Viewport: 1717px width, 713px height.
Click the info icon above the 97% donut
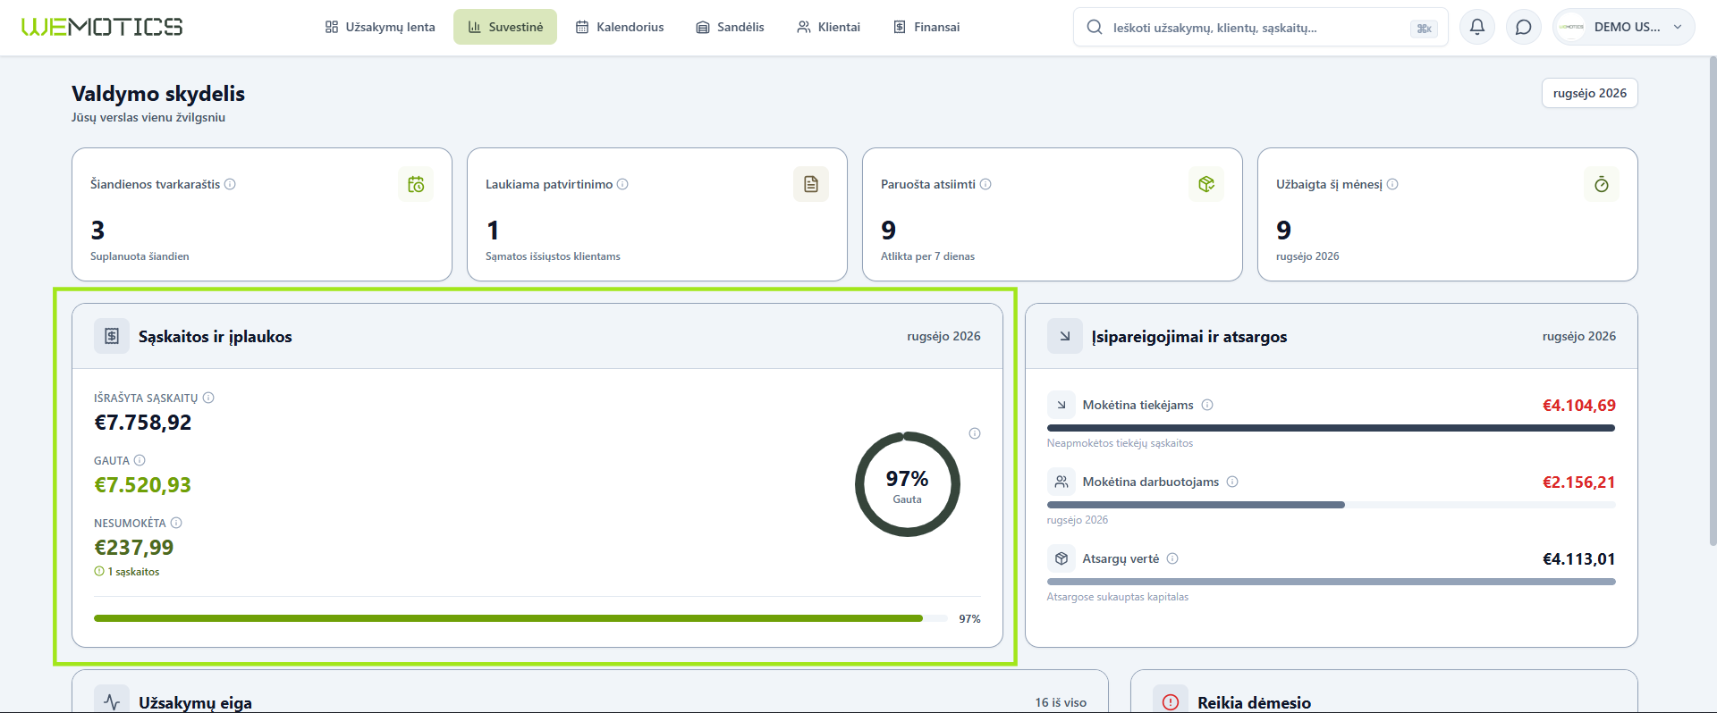[x=975, y=433]
